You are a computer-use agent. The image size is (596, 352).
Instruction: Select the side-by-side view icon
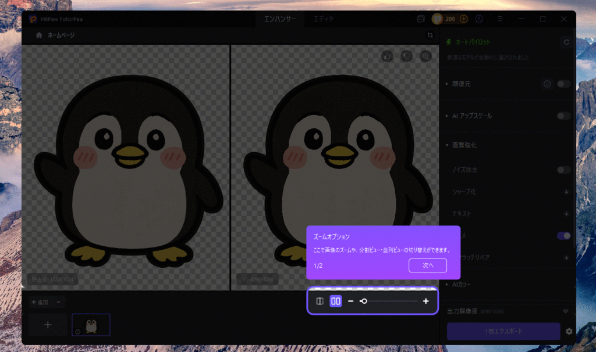pos(336,301)
